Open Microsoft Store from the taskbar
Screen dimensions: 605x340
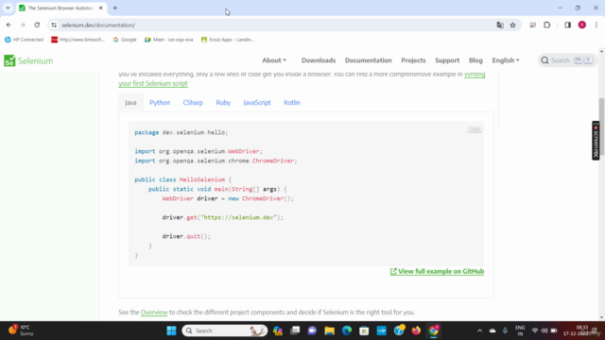[x=364, y=331]
